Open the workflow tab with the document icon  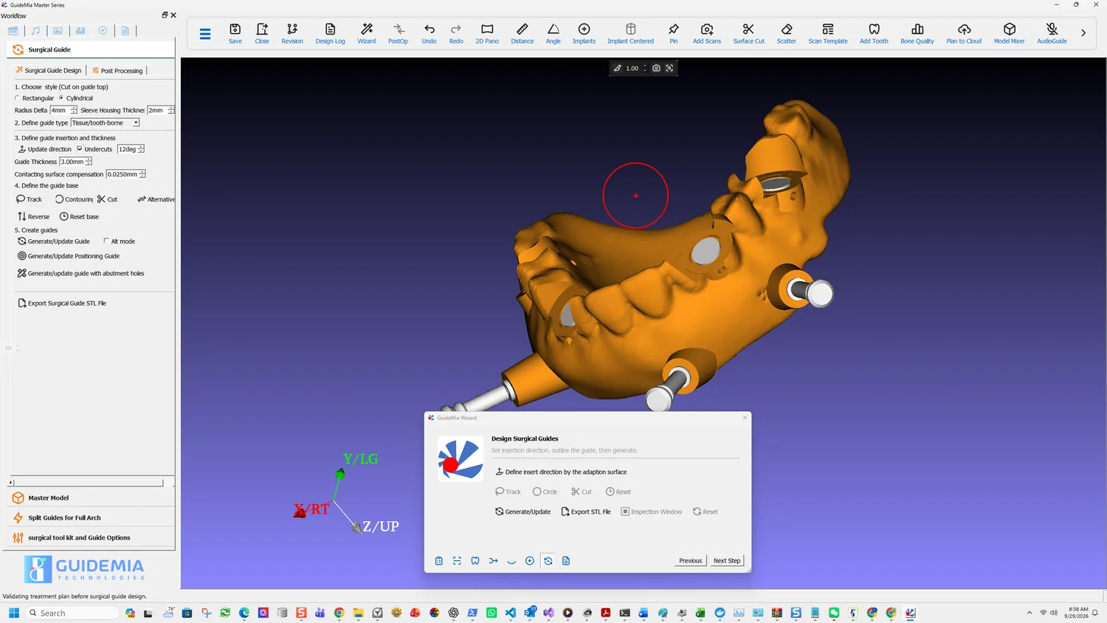(125, 31)
